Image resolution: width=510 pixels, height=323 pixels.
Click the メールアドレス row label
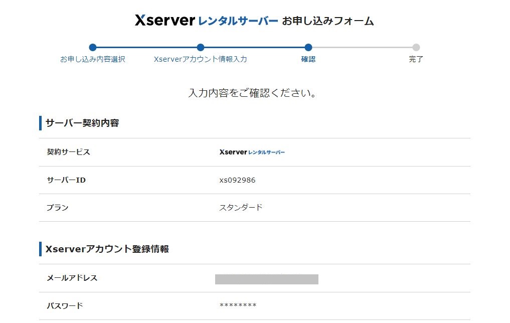(x=72, y=278)
